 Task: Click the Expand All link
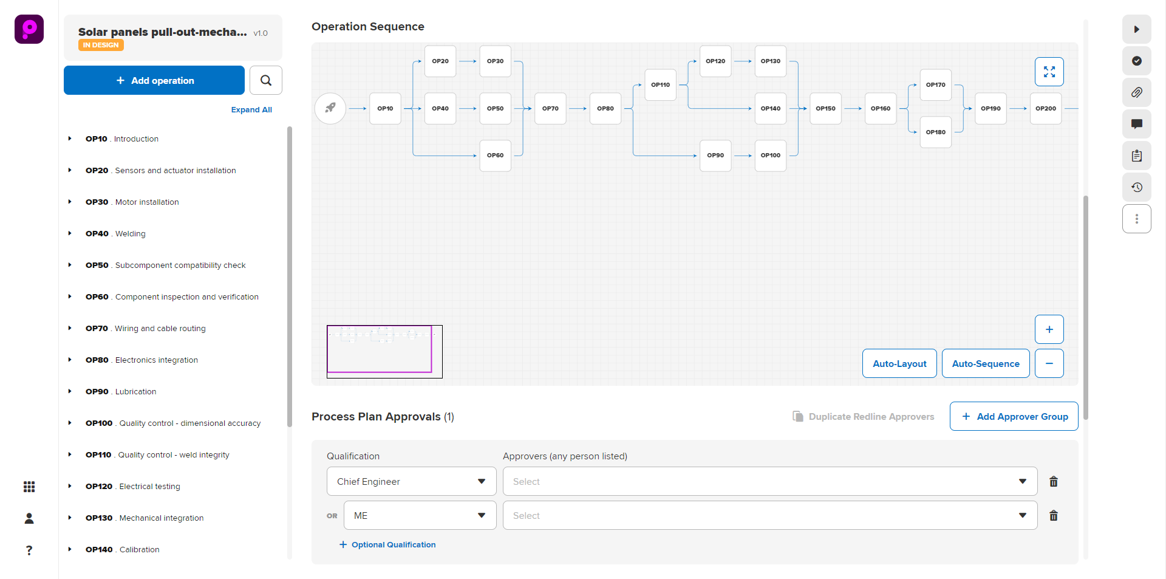(x=251, y=110)
